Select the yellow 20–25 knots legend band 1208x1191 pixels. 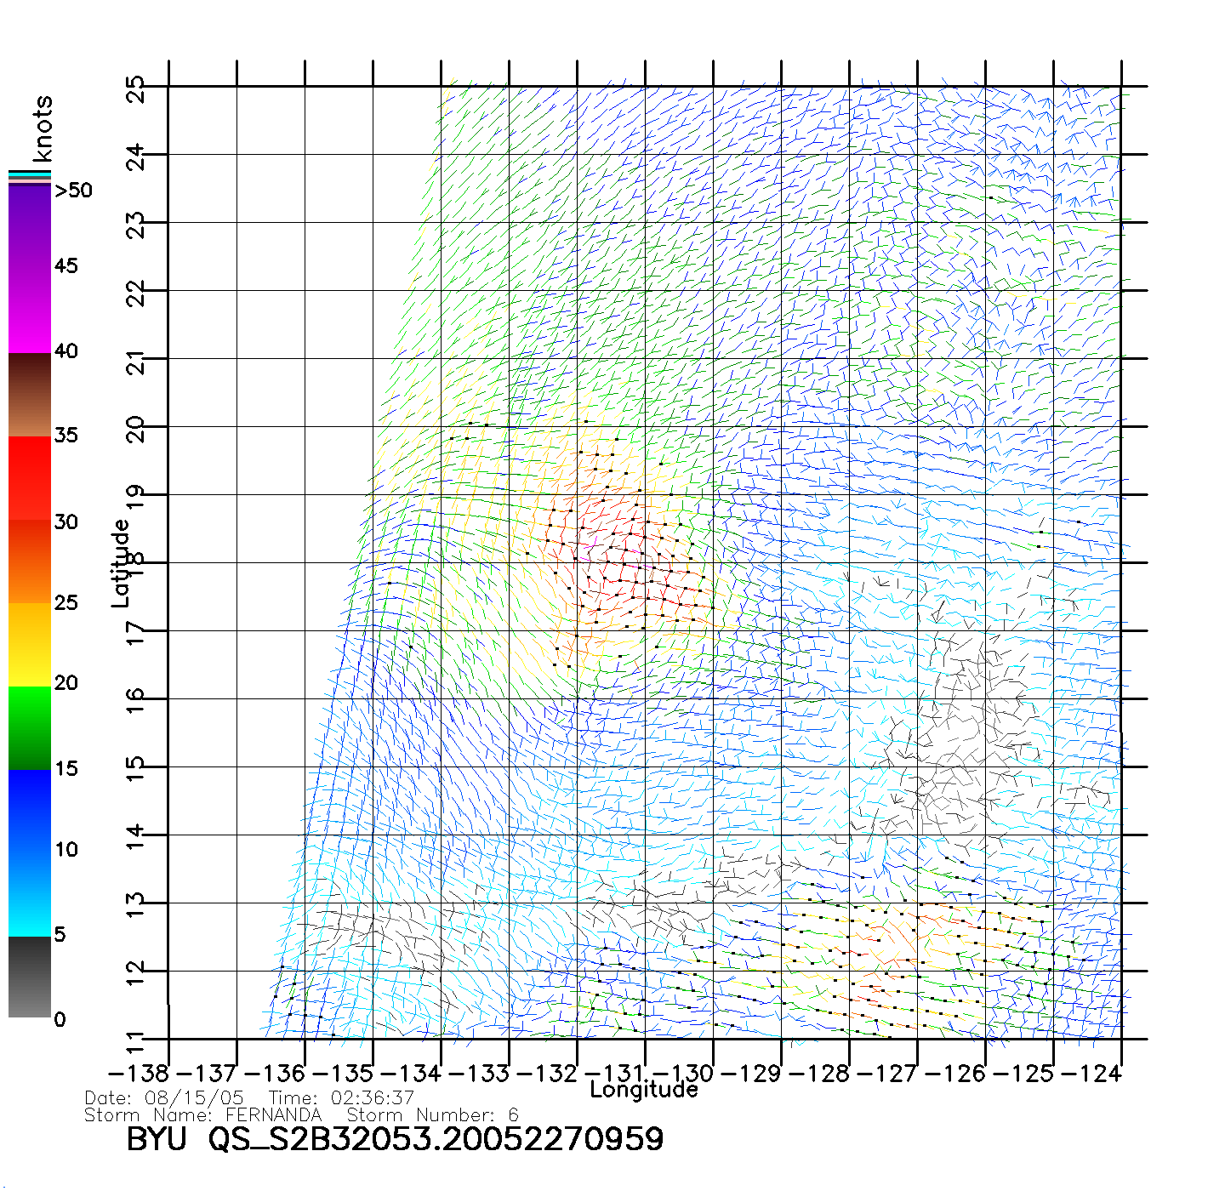click(30, 644)
